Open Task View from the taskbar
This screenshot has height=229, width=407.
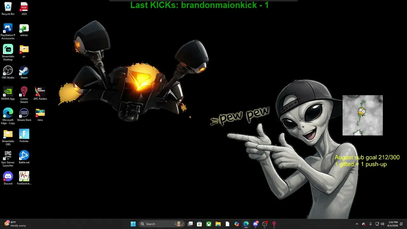coord(190,224)
